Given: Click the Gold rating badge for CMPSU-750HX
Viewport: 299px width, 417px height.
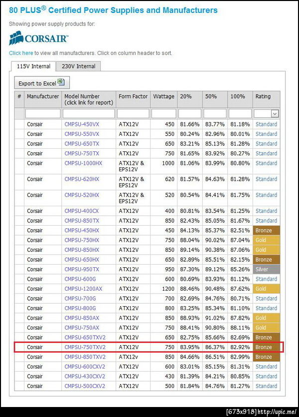Looking at the screenshot, I should click(x=267, y=240).
